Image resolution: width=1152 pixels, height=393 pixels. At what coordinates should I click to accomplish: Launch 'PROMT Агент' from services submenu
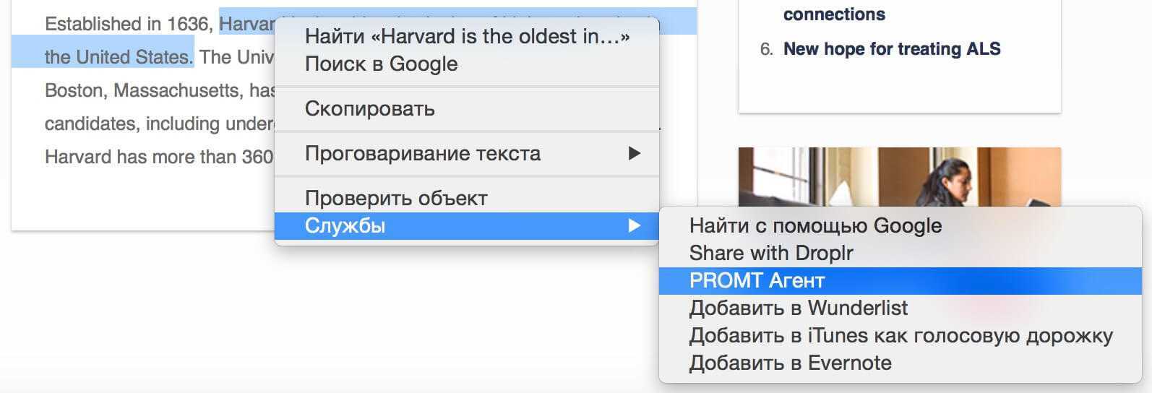(900, 280)
